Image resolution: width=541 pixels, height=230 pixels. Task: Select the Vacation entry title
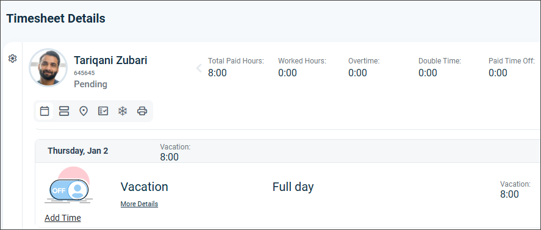(x=144, y=187)
